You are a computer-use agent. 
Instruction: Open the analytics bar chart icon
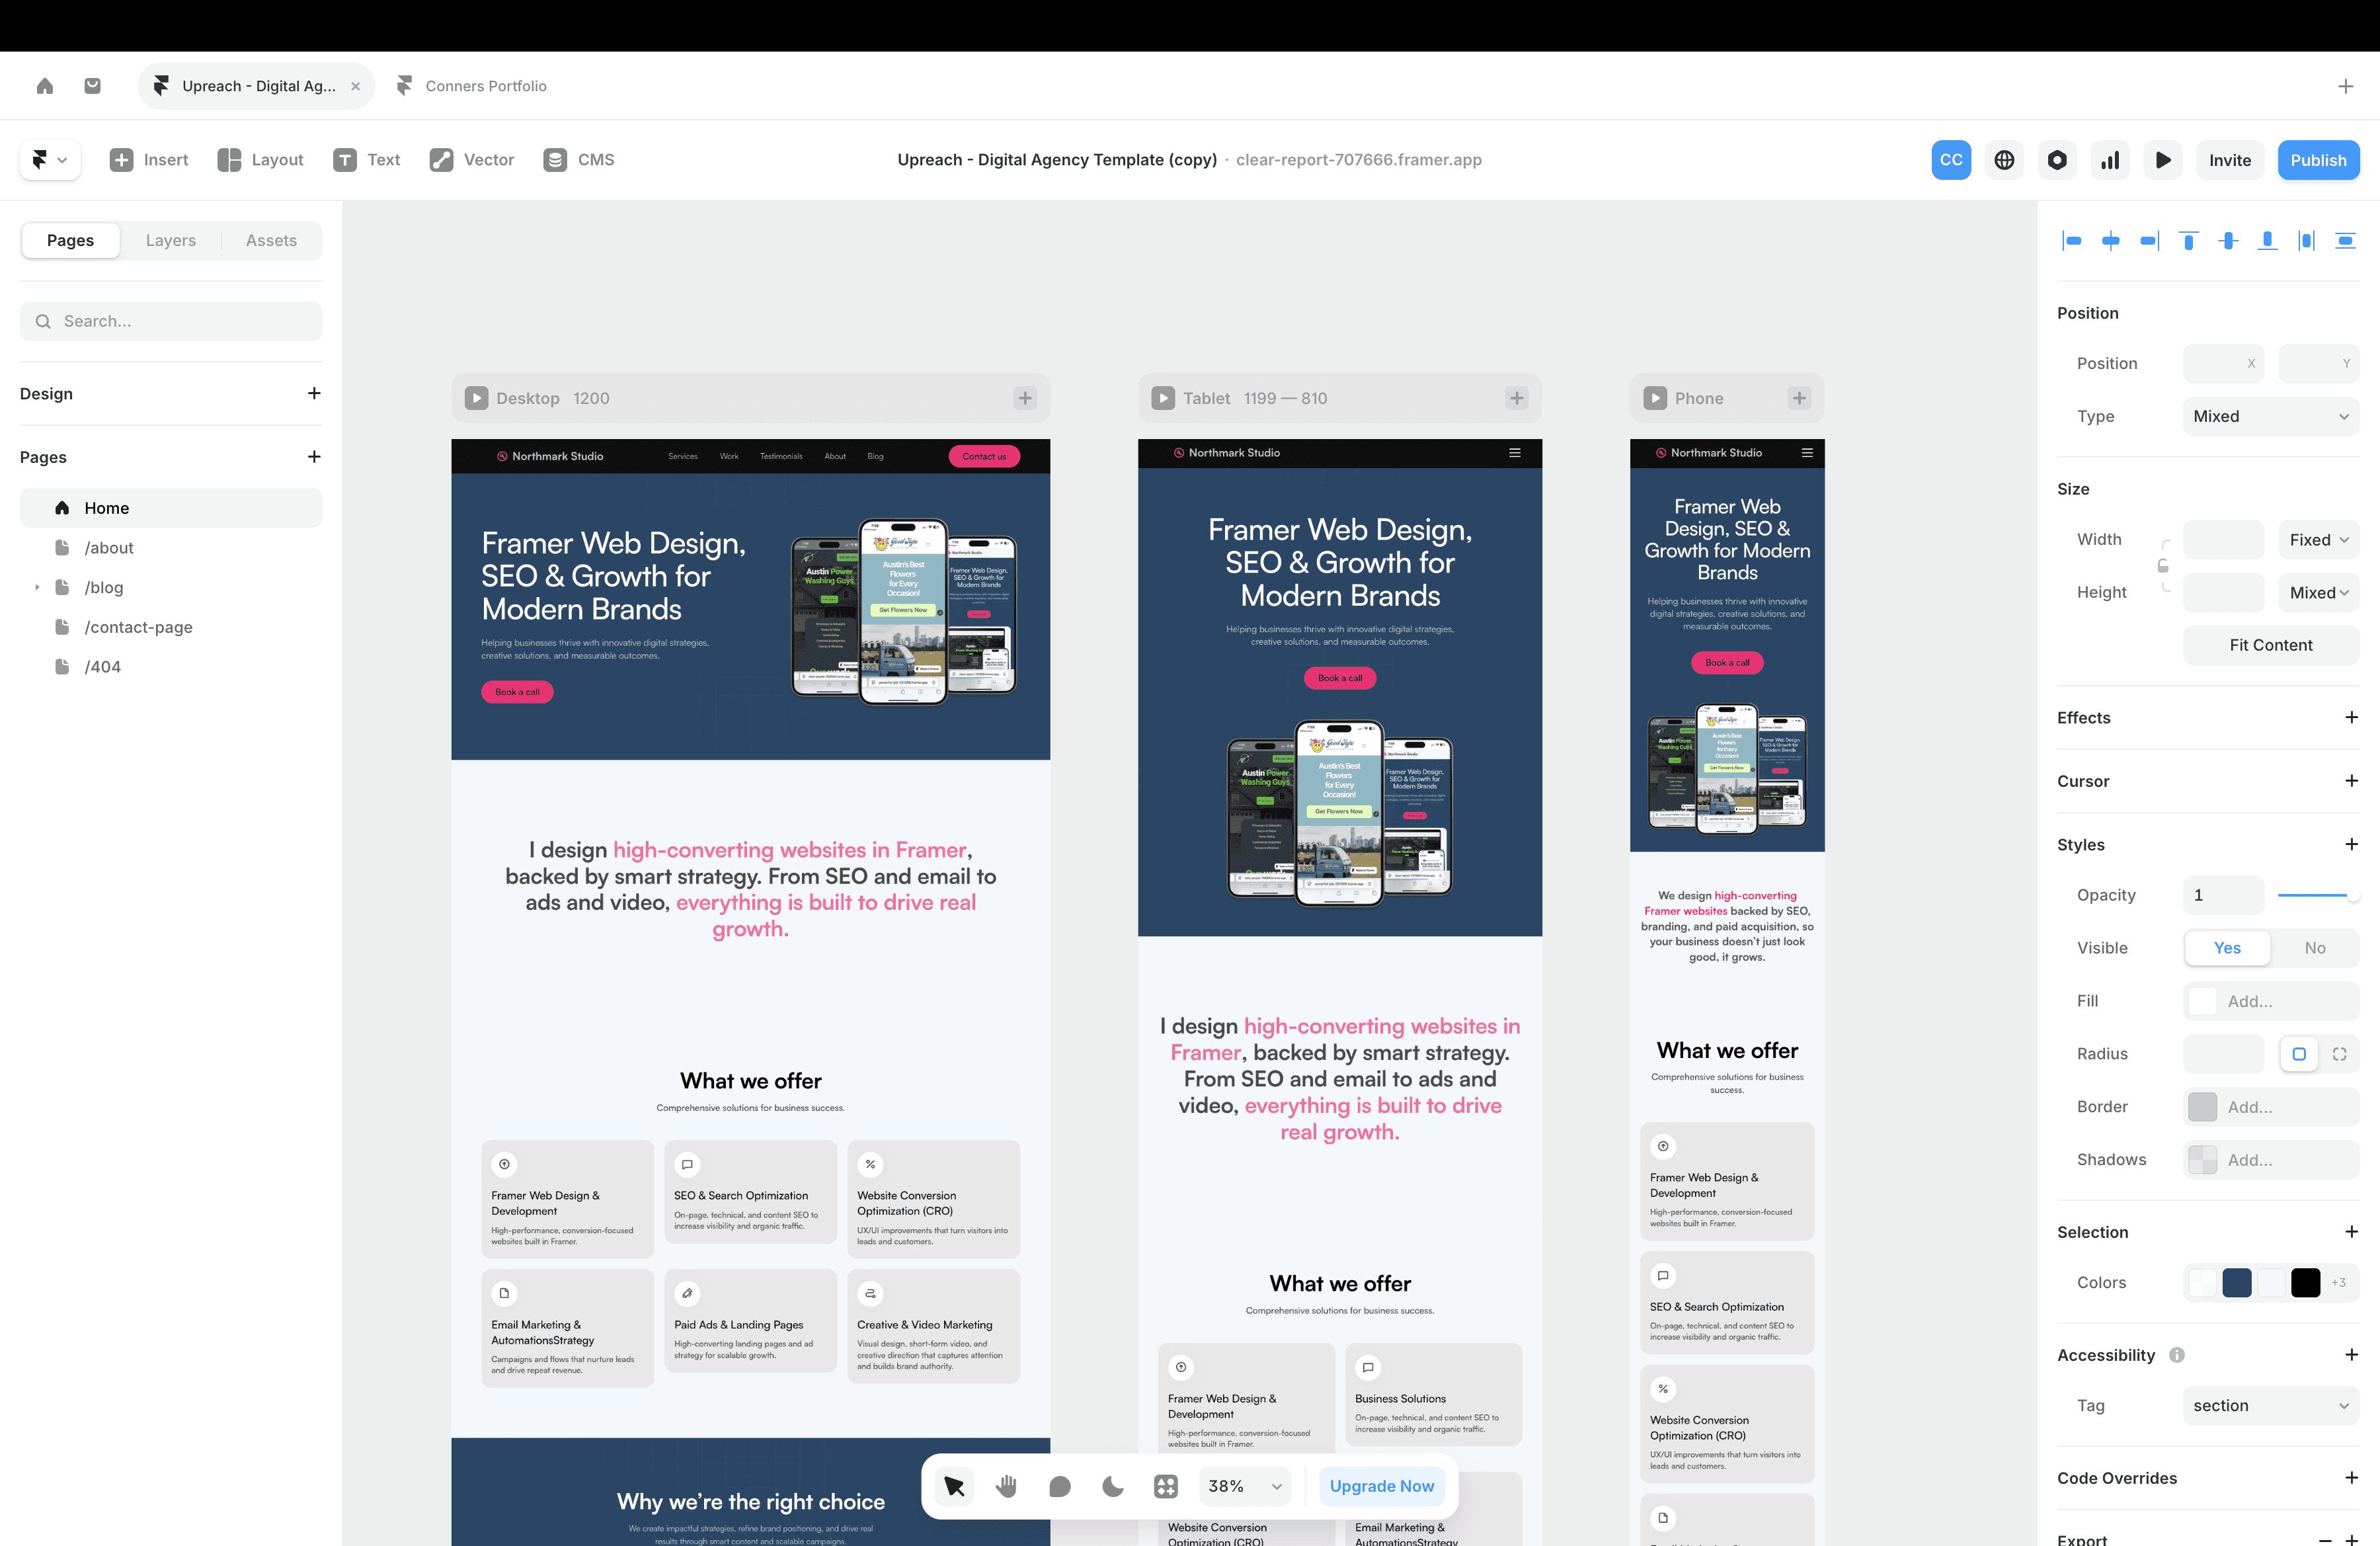[2110, 160]
